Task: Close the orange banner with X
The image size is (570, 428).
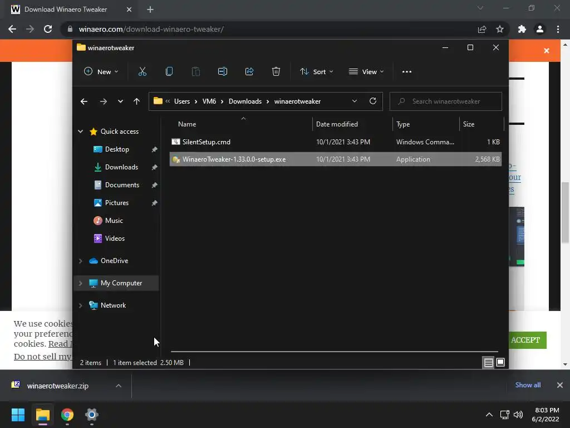Action: pos(547,51)
